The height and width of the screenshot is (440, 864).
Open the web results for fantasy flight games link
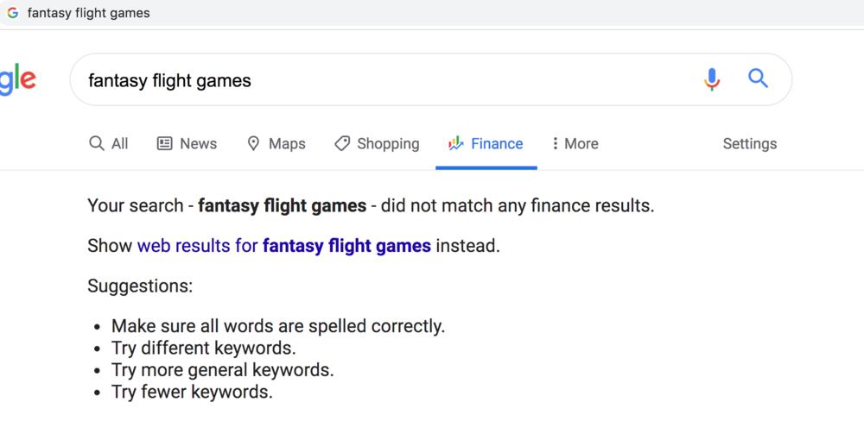pyautogui.click(x=283, y=246)
